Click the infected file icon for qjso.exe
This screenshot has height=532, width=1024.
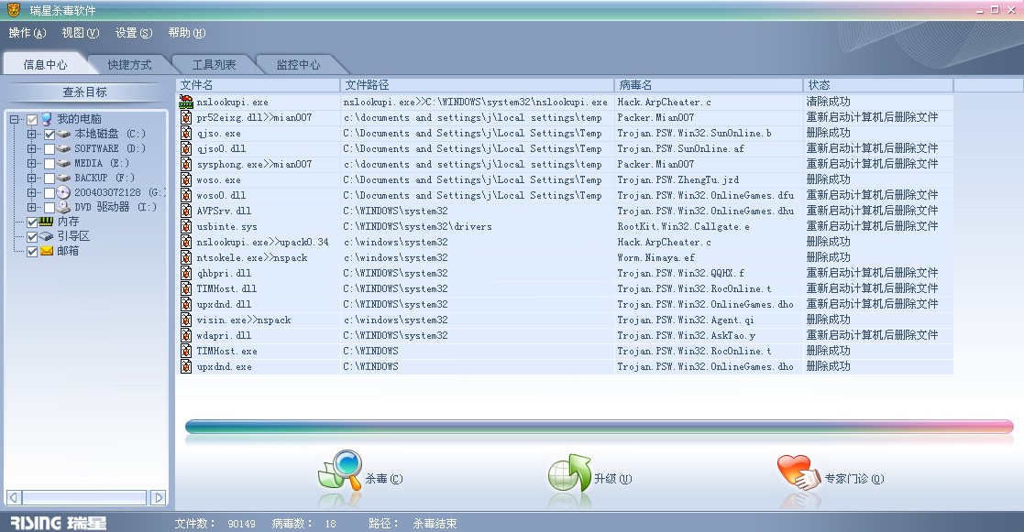[x=186, y=133]
